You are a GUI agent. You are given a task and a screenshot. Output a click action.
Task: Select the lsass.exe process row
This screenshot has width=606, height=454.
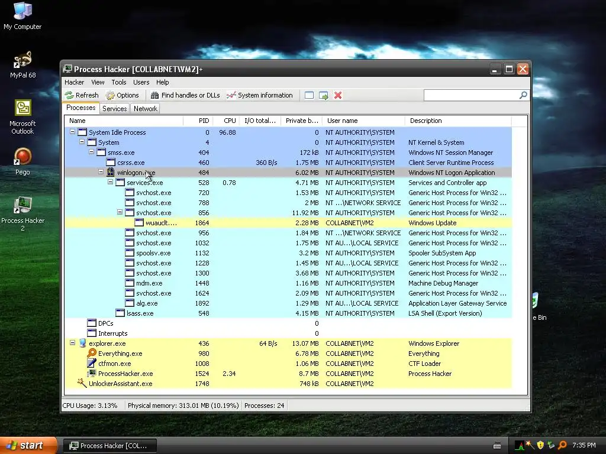pyautogui.click(x=288, y=313)
